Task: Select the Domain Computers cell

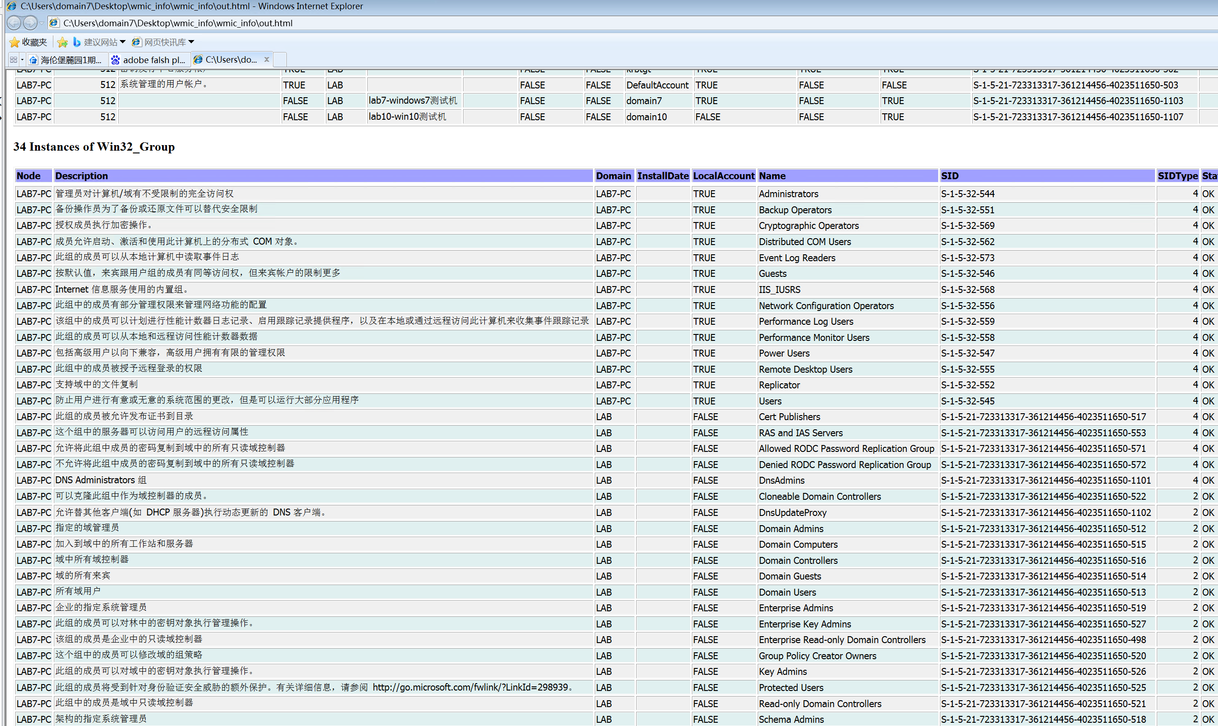Action: point(847,544)
